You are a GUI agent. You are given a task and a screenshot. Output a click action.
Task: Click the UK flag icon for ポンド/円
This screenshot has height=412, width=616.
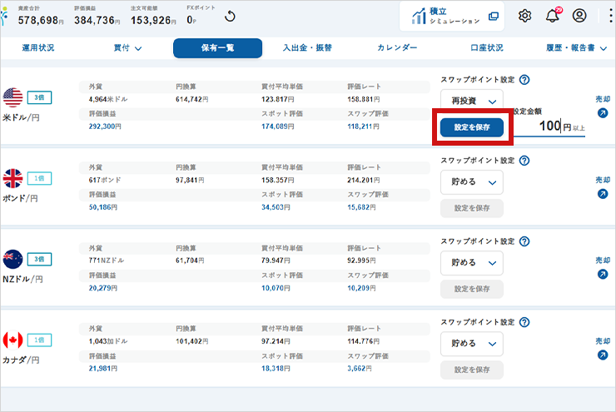[x=13, y=178]
